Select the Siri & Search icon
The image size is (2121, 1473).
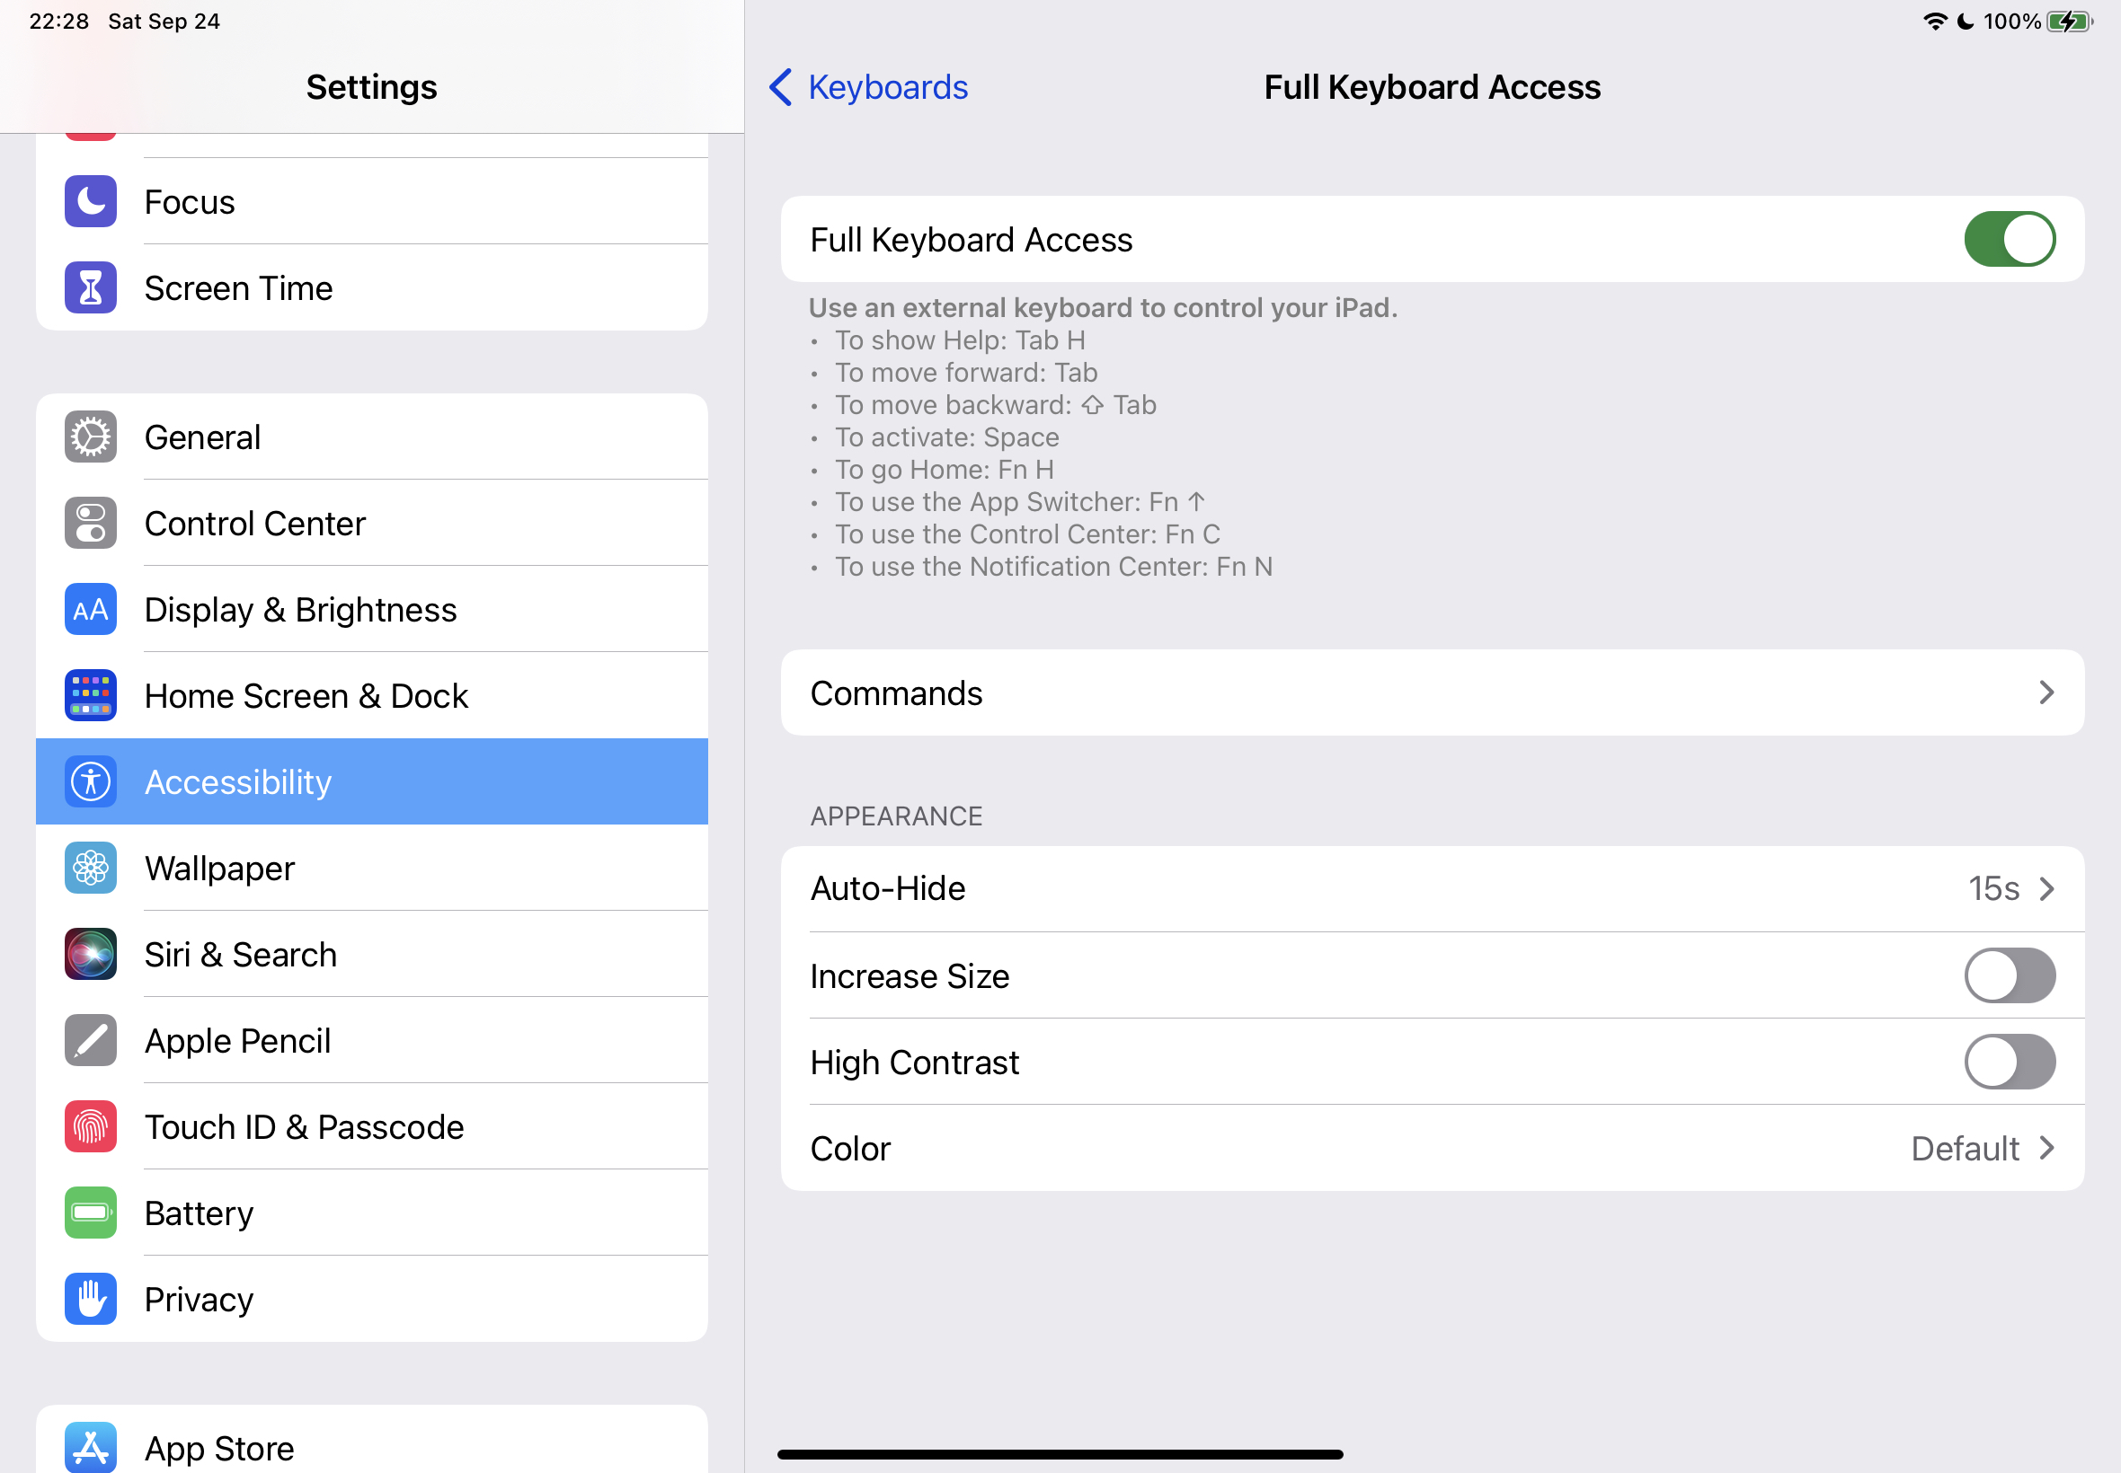coord(90,953)
